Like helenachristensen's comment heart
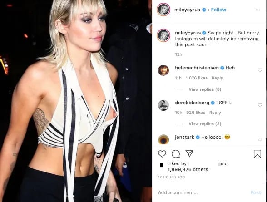Viewport: 267px width, 202px height. pos(260,70)
